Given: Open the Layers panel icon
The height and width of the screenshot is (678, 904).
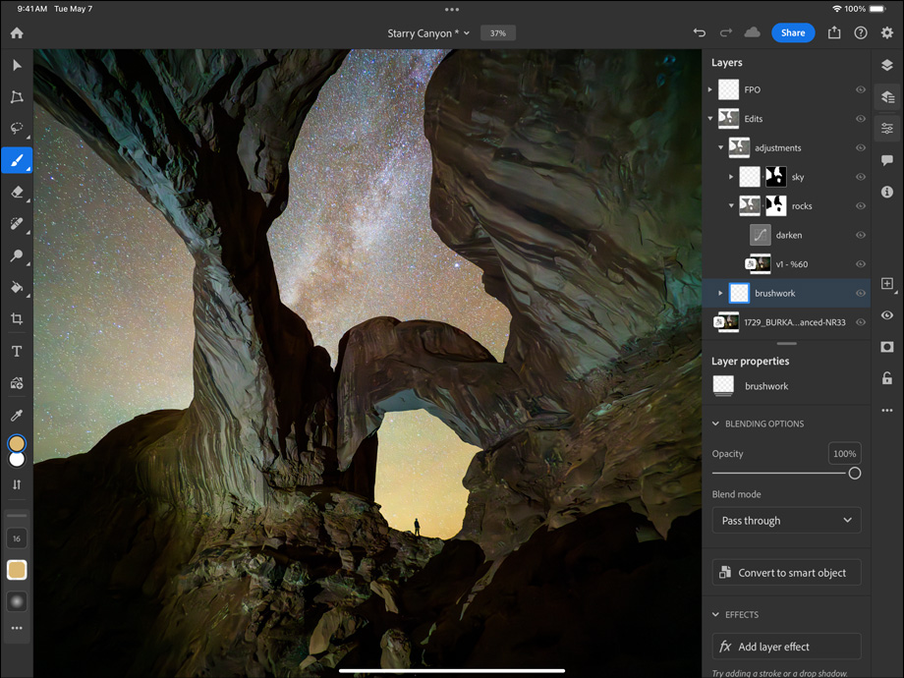Looking at the screenshot, I should click(x=887, y=67).
